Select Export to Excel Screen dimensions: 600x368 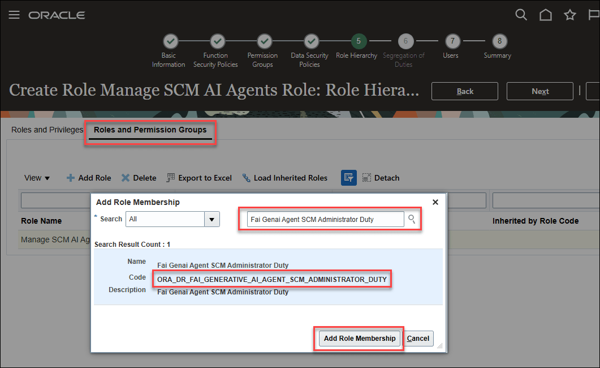point(198,177)
